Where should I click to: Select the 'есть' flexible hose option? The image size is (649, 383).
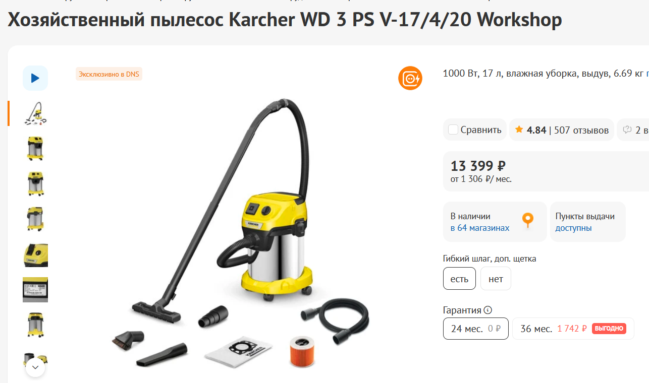click(459, 279)
